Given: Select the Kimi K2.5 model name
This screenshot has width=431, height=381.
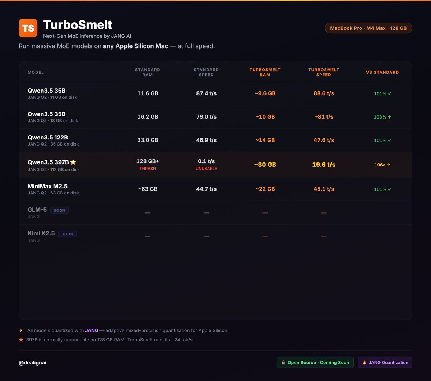Looking at the screenshot, I should point(41,234).
